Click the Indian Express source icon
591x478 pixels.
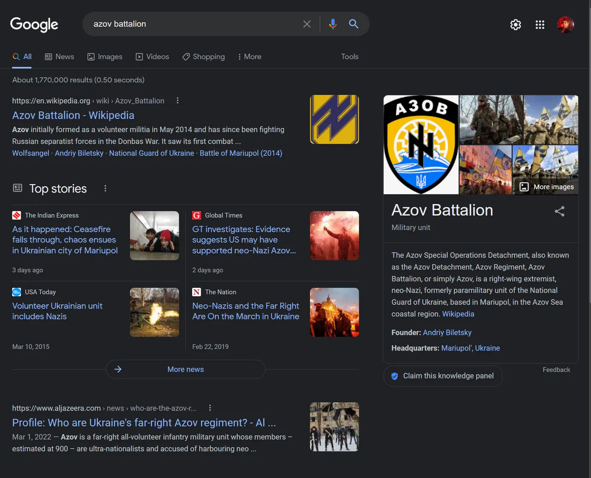click(x=17, y=215)
